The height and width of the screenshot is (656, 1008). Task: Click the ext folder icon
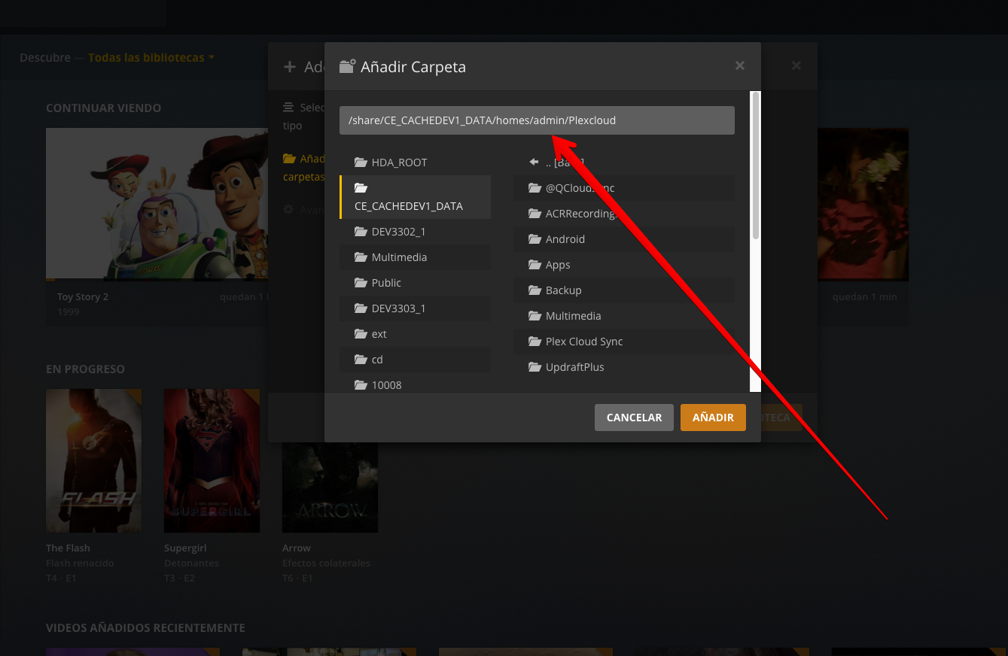[x=361, y=334]
